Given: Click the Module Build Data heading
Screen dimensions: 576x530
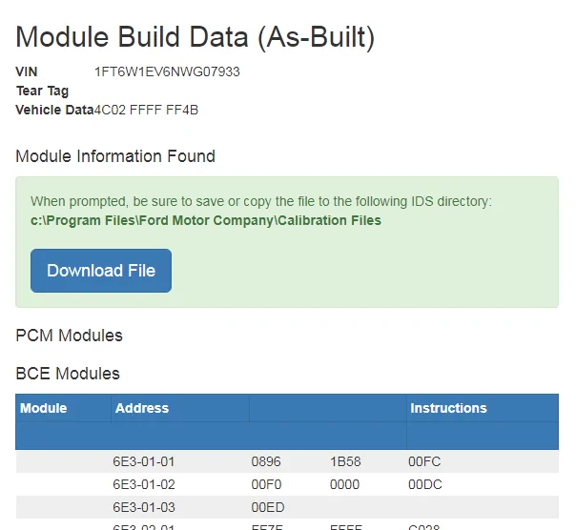Looking at the screenshot, I should pos(195,37).
